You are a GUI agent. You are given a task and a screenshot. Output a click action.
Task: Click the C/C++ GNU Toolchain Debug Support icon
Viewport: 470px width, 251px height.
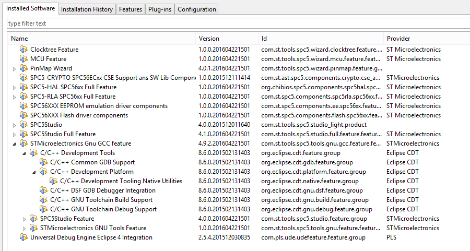[x=43, y=209]
